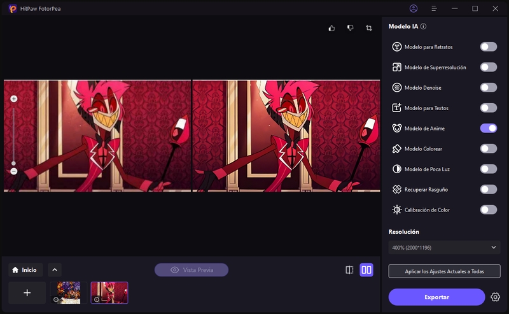This screenshot has height=314, width=509.
Task: Click the Modelo IA info icon
Action: [x=424, y=27]
